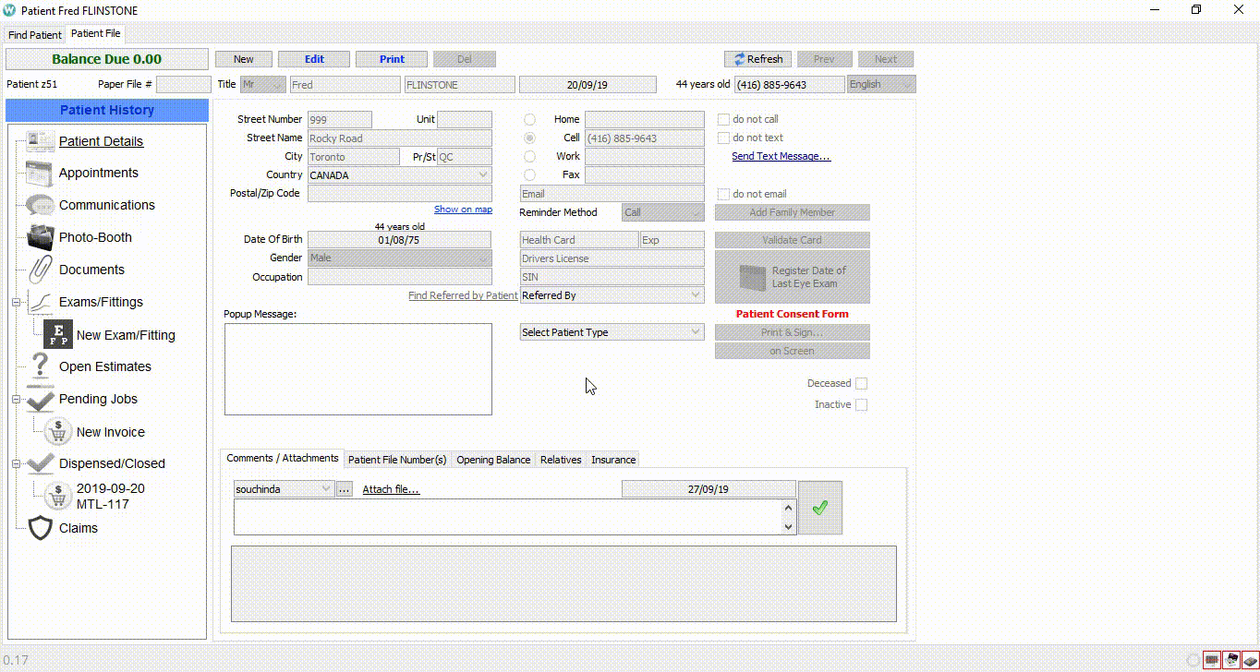Click the MTL-117 invoice cart icon

click(58, 496)
